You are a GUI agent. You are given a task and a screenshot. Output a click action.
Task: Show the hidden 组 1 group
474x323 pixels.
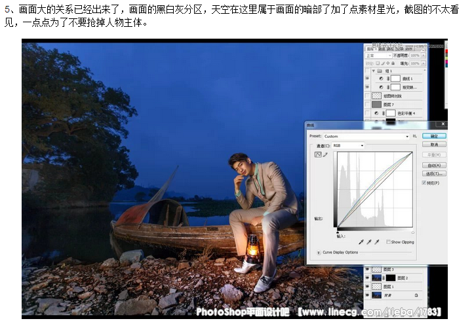(x=367, y=71)
